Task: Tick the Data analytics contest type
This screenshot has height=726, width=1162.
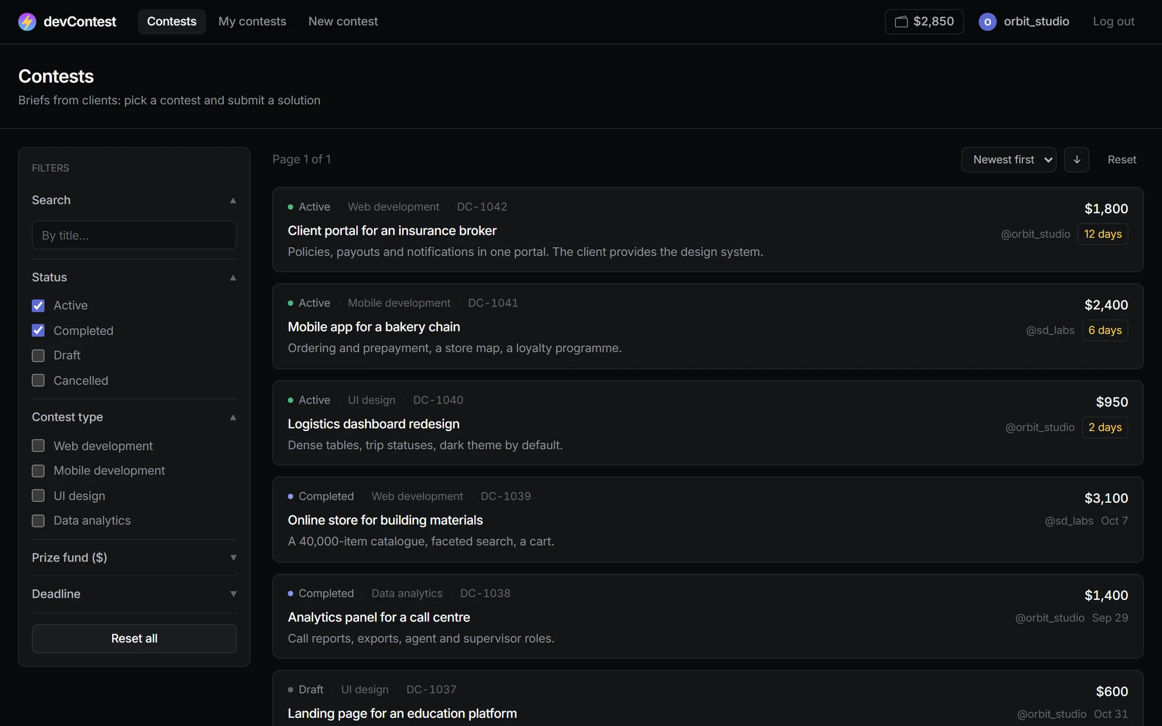Action: click(x=38, y=520)
